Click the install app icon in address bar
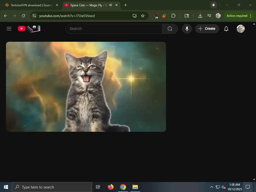The width and height of the screenshot is (256, 192). coord(135,16)
